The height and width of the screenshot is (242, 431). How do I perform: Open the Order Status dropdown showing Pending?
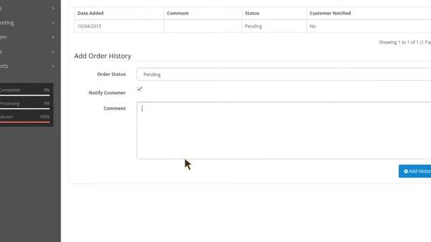tap(284, 75)
